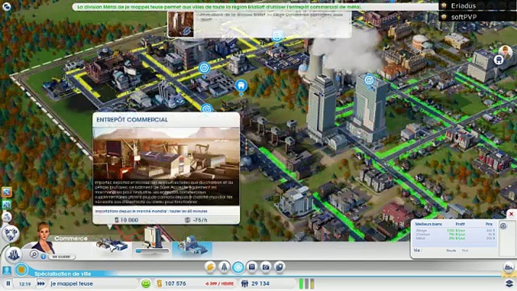Open the RCI demand bars indicator

click(307, 284)
